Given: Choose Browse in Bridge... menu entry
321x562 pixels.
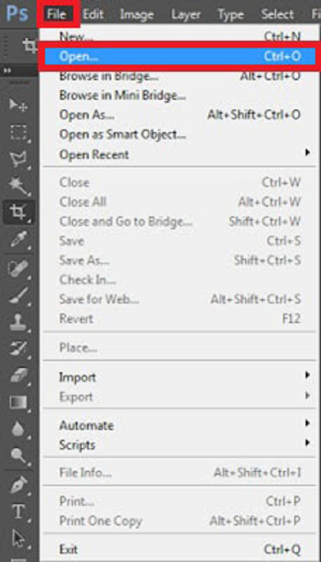Looking at the screenshot, I should click(x=109, y=76).
